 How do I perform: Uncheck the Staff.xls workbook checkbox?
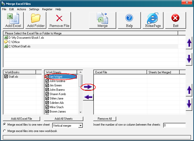point(6,76)
